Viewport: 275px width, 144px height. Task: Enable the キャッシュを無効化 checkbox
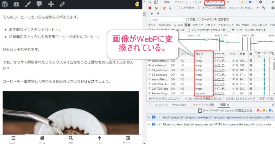tap(200, 8)
